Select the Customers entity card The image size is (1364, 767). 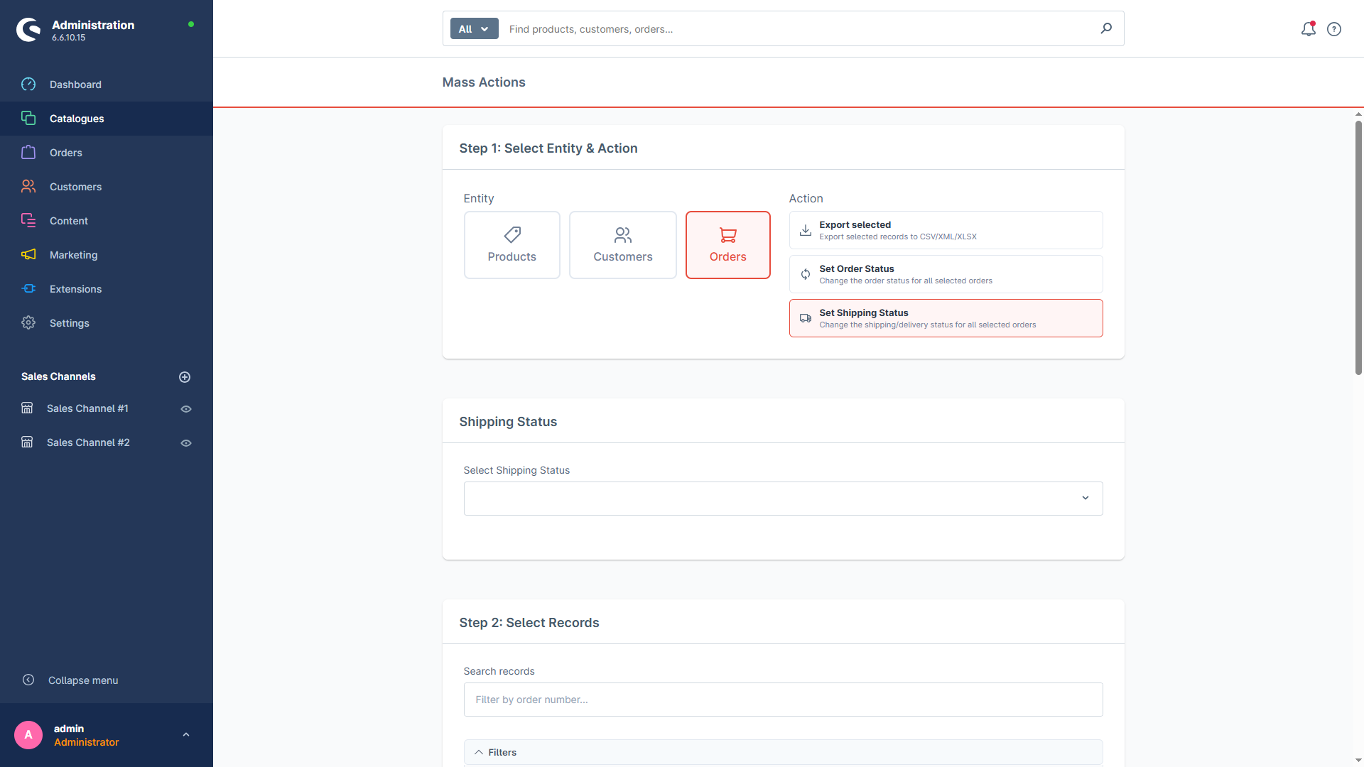click(x=623, y=245)
